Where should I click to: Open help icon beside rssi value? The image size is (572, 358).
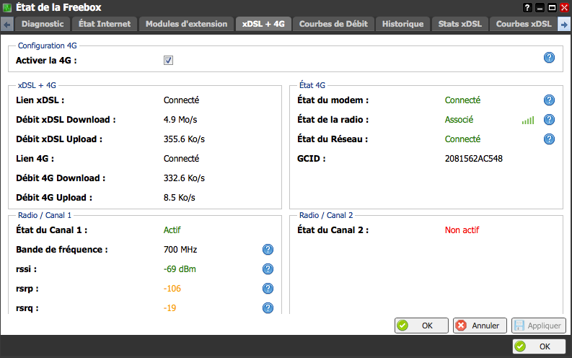[268, 269]
